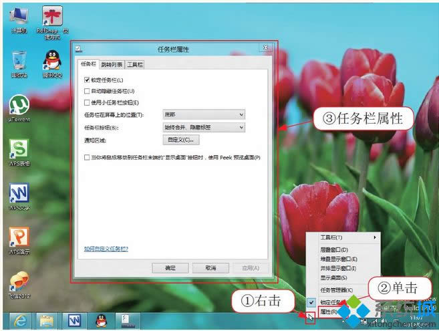The image size is (439, 331).
Task: Click the 自定义(C)... button
Action: (182, 140)
